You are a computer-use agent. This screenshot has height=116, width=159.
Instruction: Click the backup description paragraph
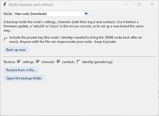pyautogui.click(x=73, y=26)
